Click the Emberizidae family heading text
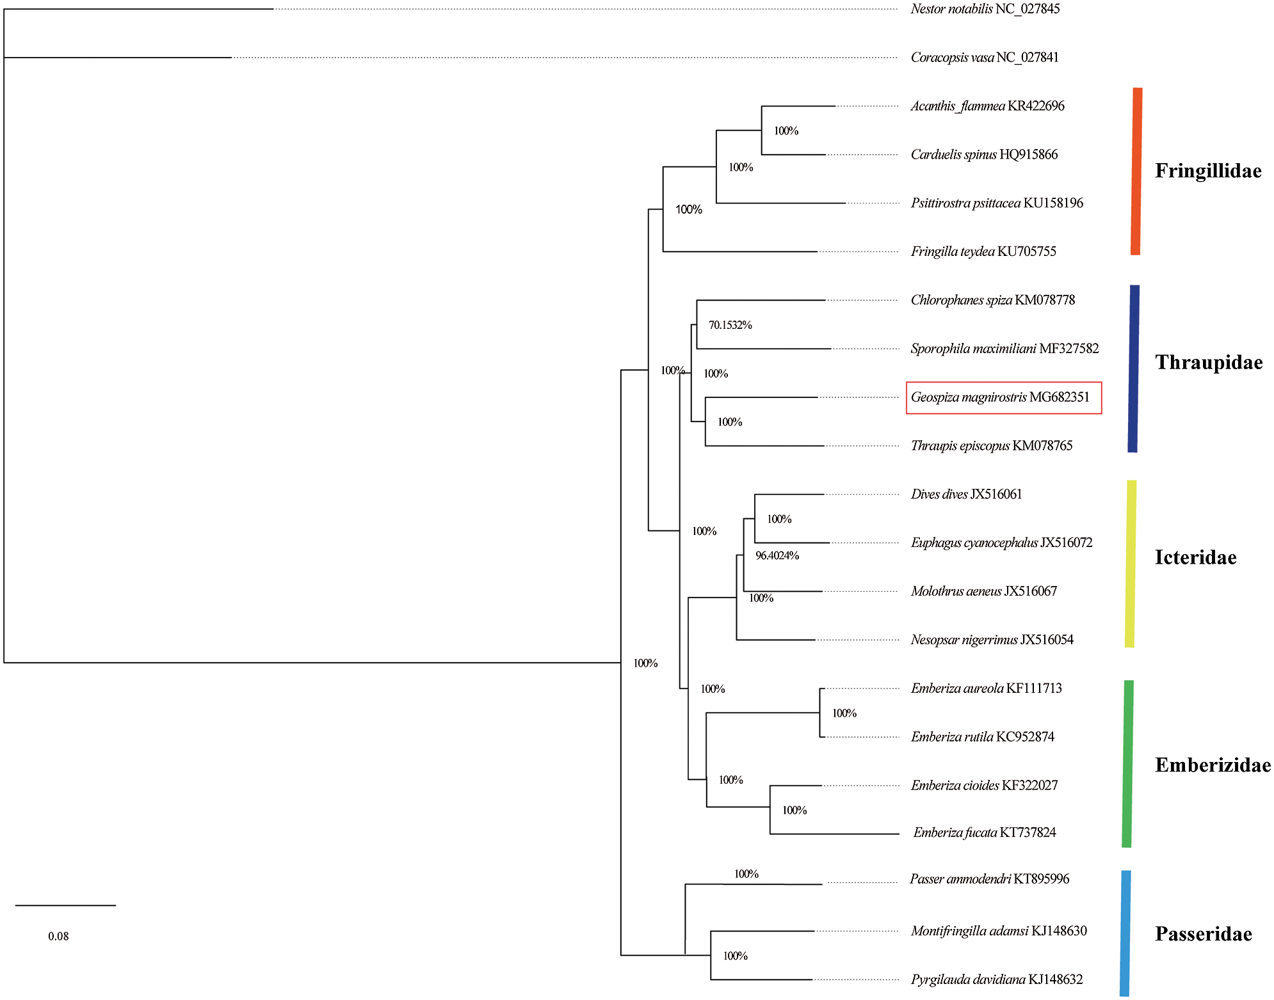 click(x=1213, y=765)
